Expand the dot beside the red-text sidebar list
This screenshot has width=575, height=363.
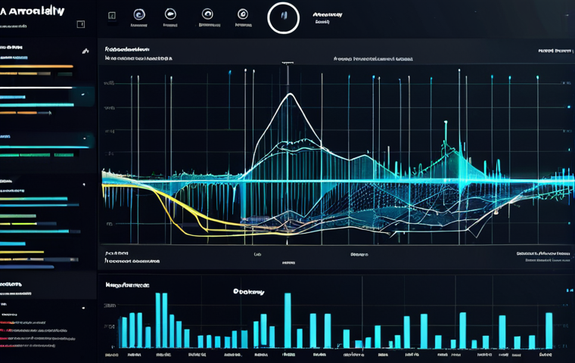pos(83,308)
